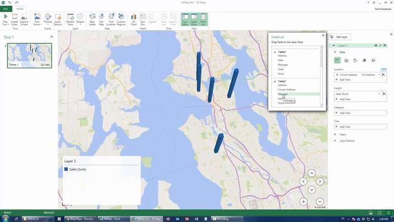
Task: Open the Shapes picker
Action: (80, 19)
